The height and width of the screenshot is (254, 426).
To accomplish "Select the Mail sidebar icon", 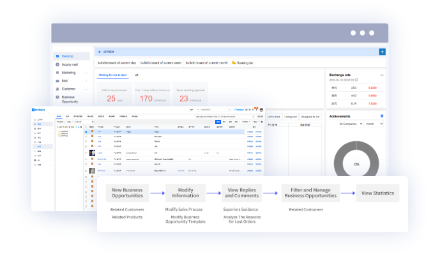I will tap(57, 81).
